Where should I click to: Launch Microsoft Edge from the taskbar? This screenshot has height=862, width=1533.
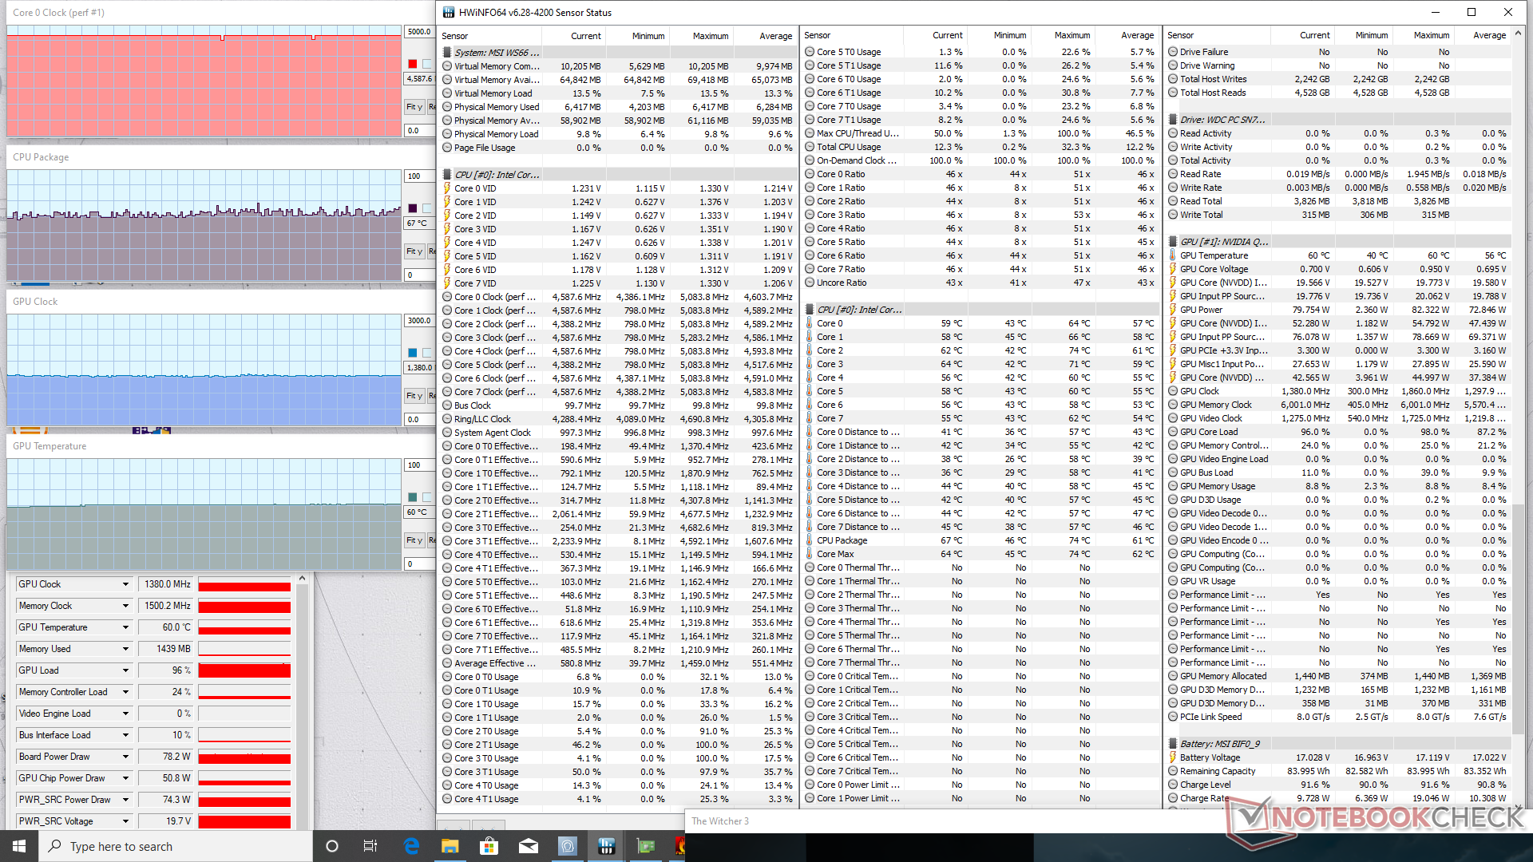411,846
